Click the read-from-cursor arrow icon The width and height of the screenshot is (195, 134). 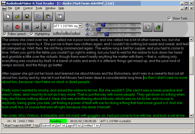click(37, 27)
